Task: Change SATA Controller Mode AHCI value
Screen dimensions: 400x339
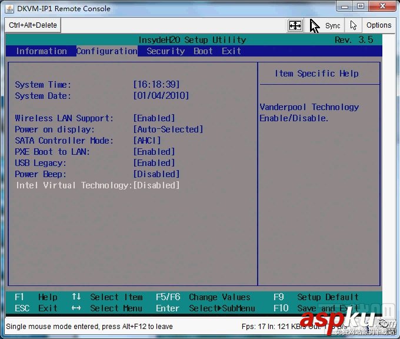Action: (147, 141)
